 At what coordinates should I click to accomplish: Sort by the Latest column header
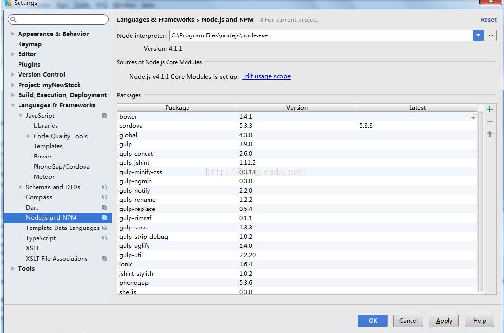pyautogui.click(x=417, y=108)
